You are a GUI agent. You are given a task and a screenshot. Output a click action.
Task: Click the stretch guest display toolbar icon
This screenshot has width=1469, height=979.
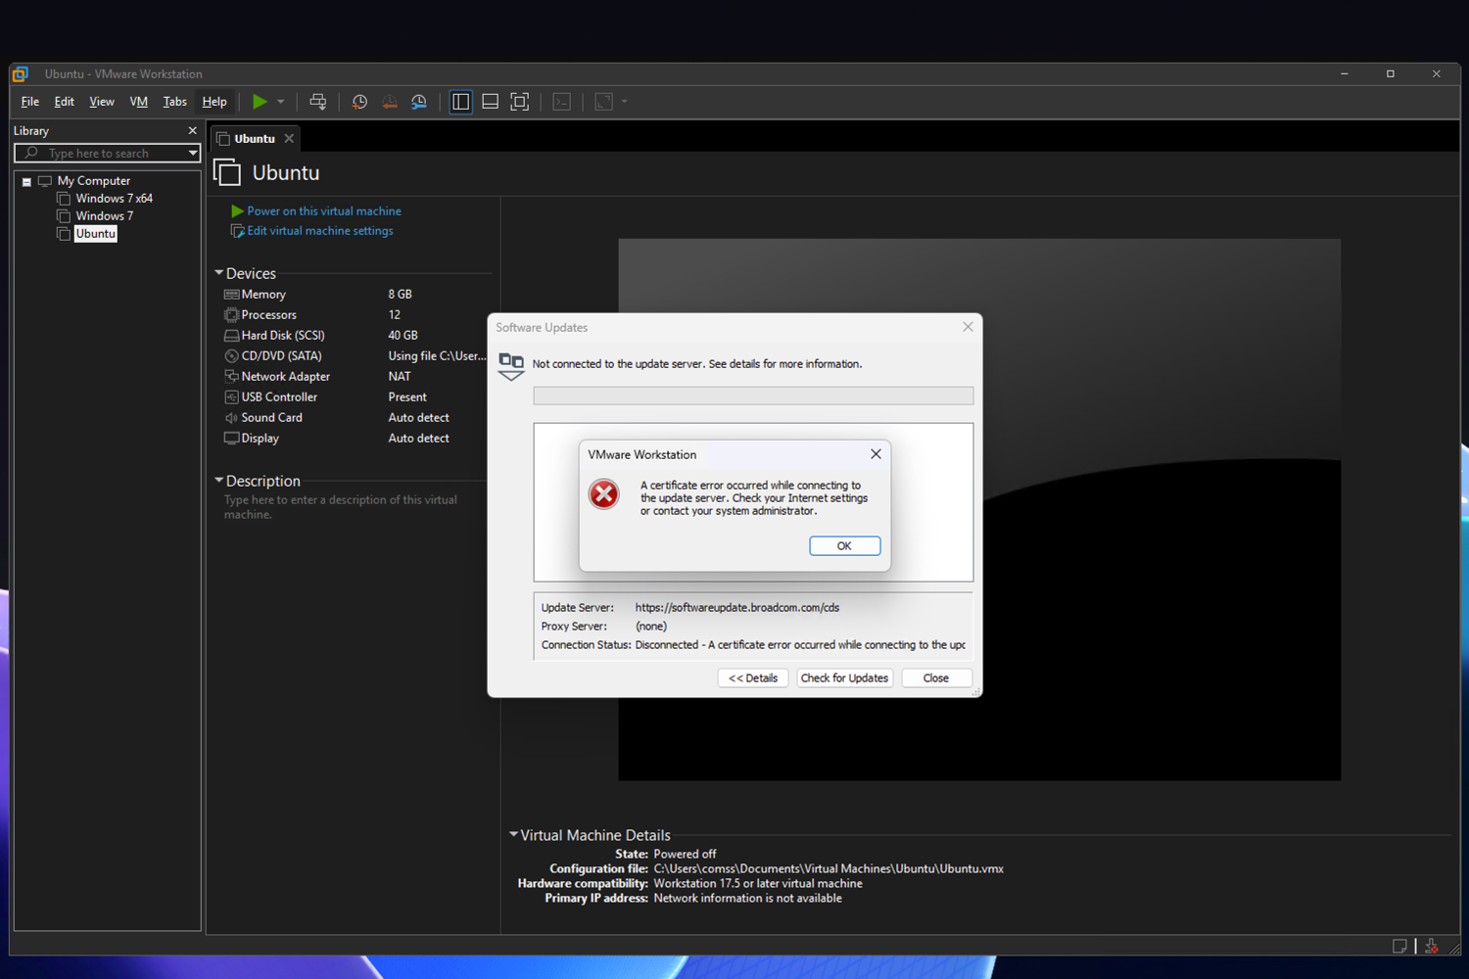coord(603,102)
